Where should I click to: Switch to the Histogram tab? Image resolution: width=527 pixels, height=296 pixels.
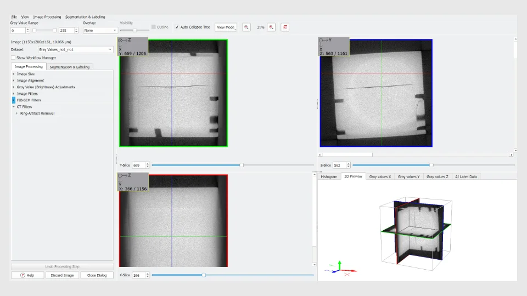pyautogui.click(x=329, y=177)
